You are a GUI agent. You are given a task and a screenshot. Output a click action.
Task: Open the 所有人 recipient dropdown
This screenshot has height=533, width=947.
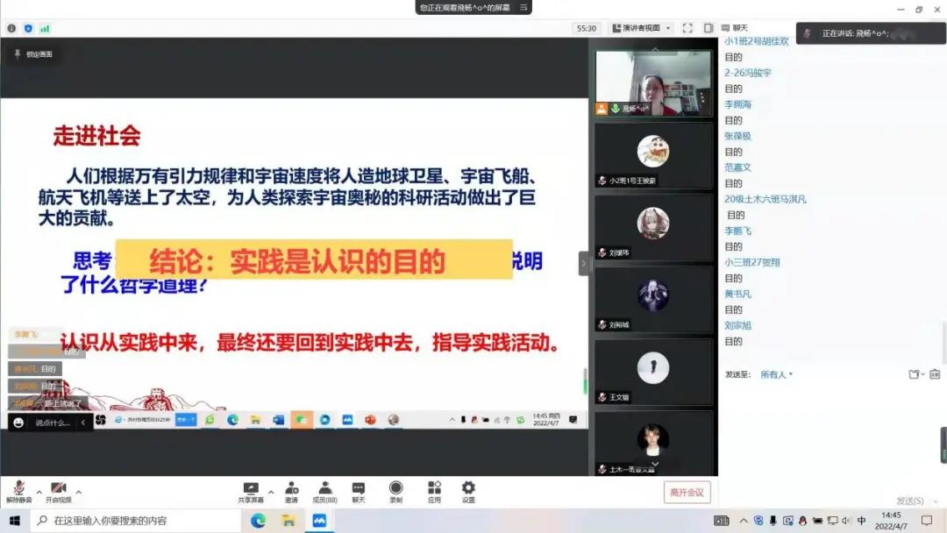pos(776,374)
